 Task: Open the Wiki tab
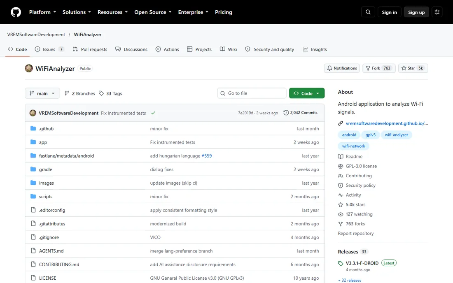point(228,49)
